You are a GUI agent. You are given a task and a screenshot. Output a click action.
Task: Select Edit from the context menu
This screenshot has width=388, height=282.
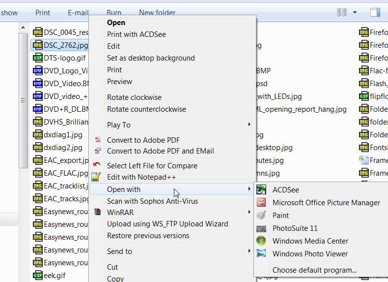[113, 46]
